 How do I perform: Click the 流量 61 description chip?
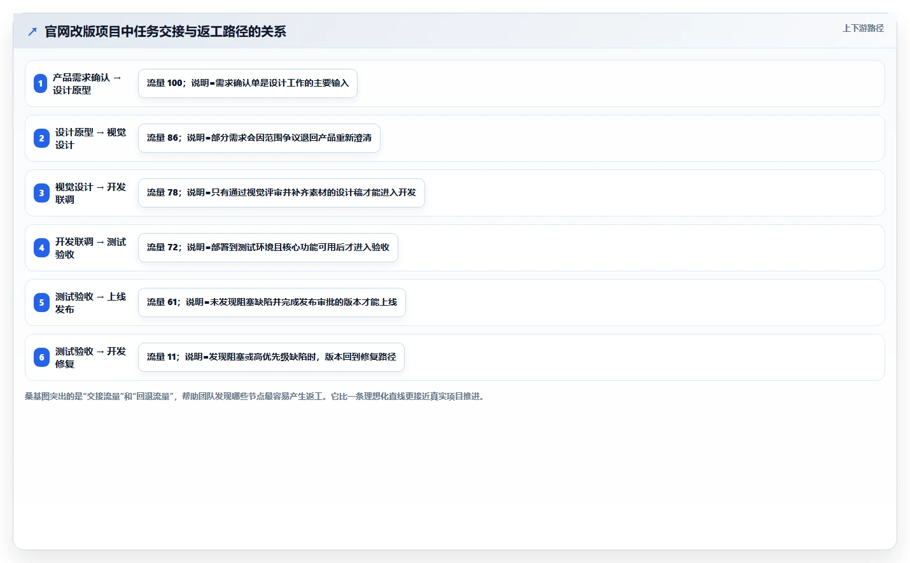pos(272,303)
